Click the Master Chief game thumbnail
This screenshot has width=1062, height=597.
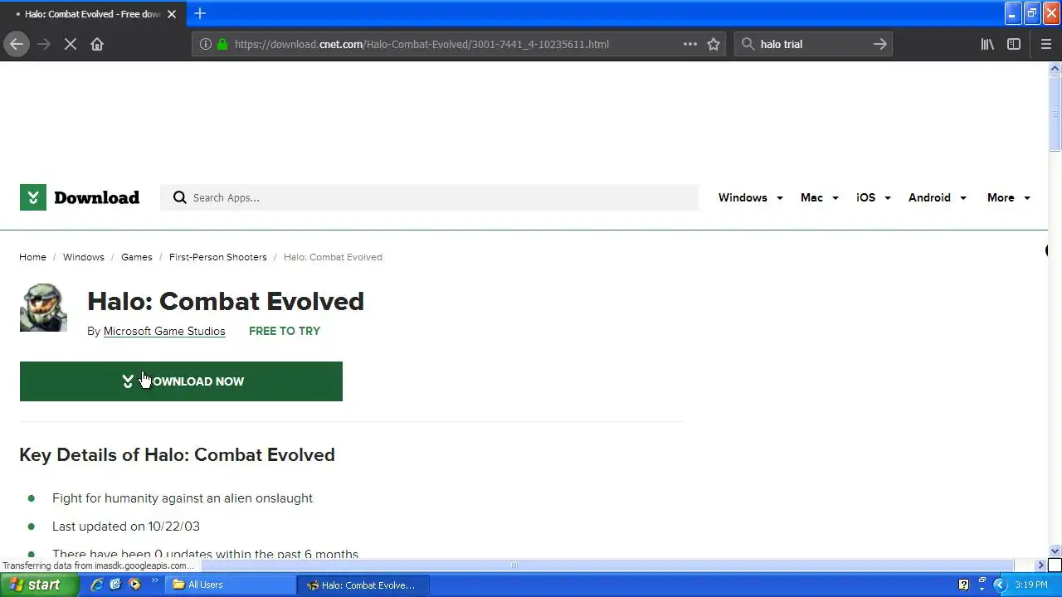pos(43,308)
